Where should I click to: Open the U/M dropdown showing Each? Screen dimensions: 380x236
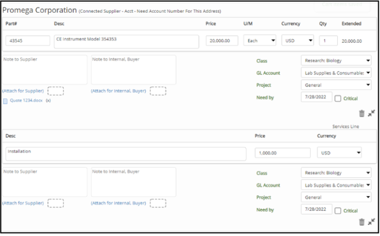pos(260,40)
